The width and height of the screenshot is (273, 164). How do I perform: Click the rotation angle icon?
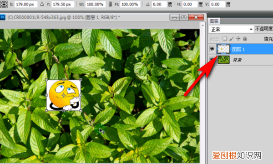(147, 4)
